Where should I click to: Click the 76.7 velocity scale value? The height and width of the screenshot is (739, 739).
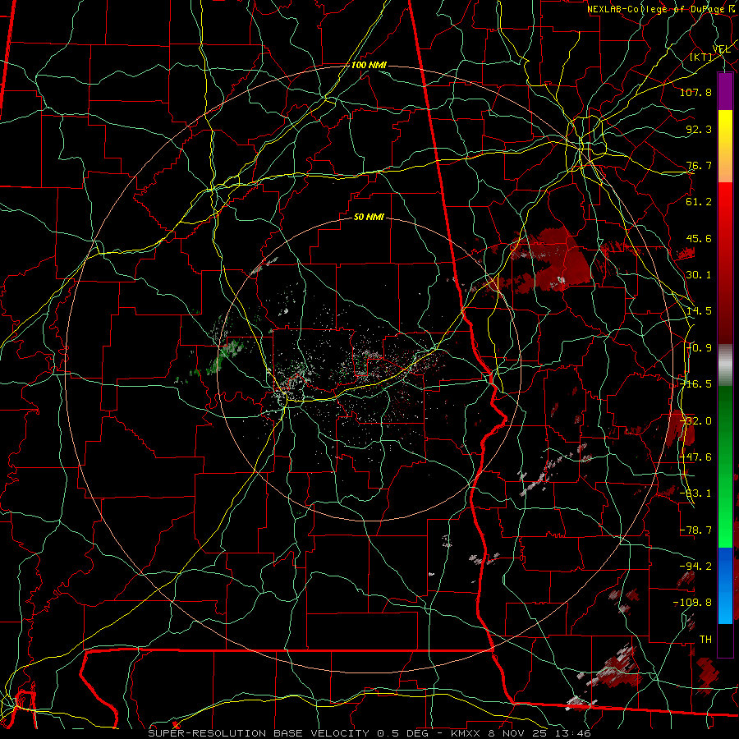coord(699,165)
